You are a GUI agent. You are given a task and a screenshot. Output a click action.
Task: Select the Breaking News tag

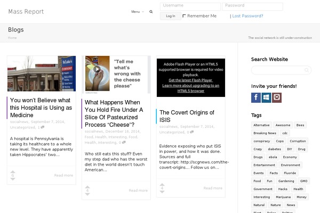coord(265,133)
